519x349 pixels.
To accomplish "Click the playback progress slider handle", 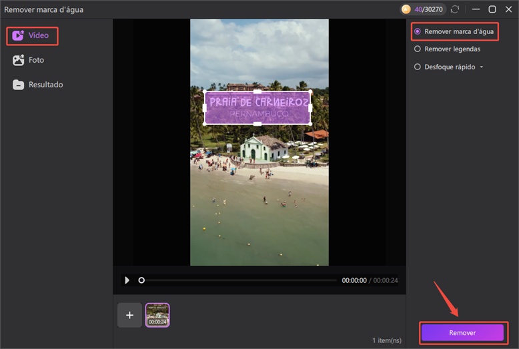I will pyautogui.click(x=141, y=280).
